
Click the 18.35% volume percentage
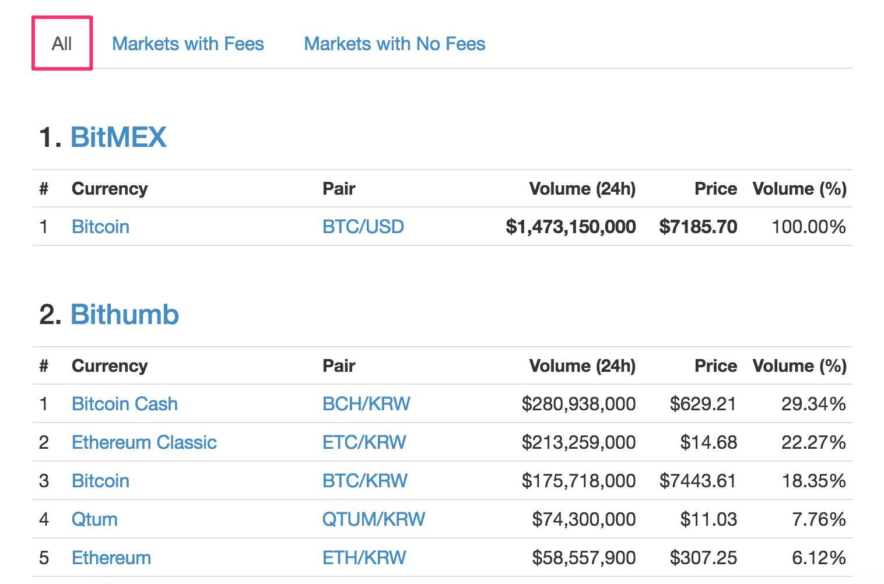tap(813, 481)
